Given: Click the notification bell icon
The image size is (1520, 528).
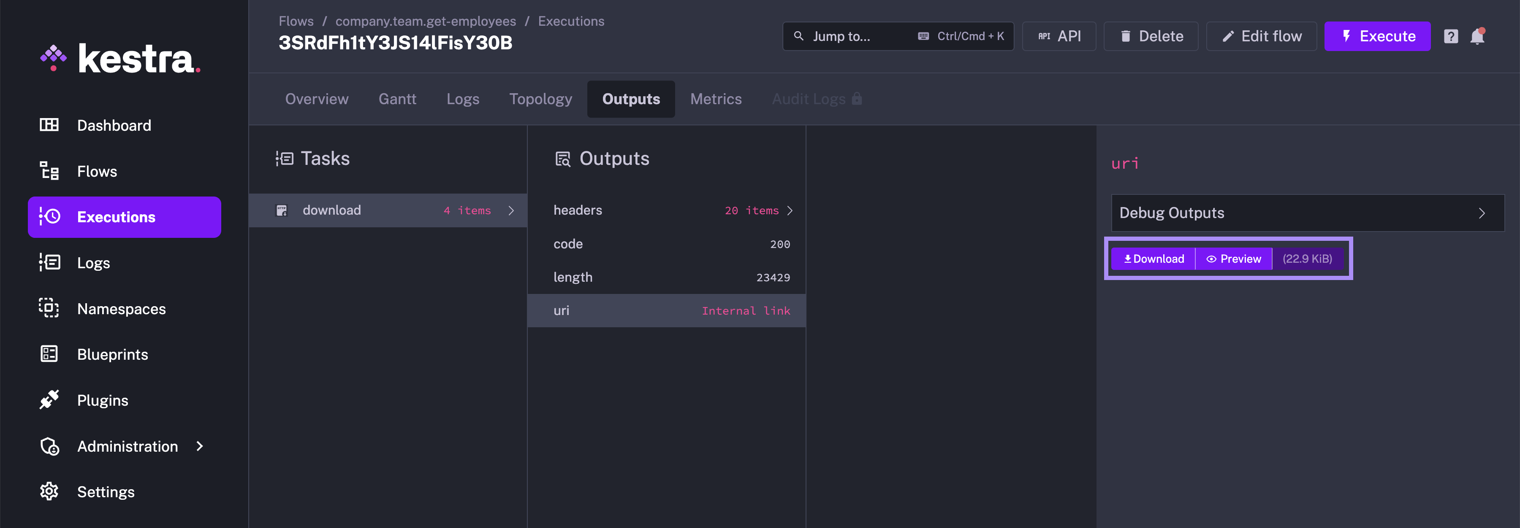Looking at the screenshot, I should coord(1477,37).
